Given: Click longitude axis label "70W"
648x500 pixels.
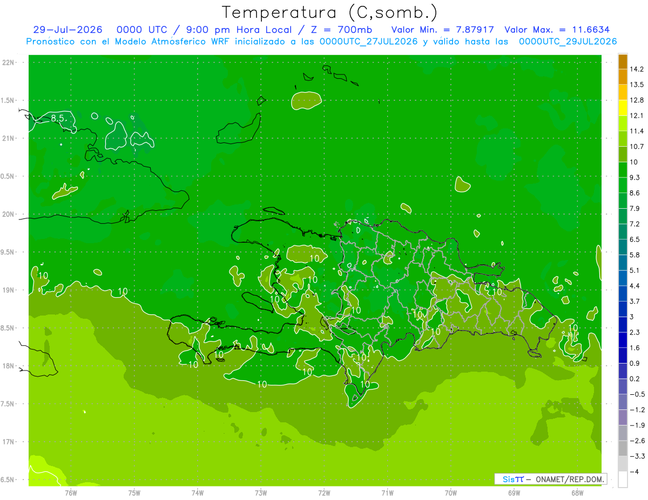Looking at the screenshot, I should tap(451, 493).
